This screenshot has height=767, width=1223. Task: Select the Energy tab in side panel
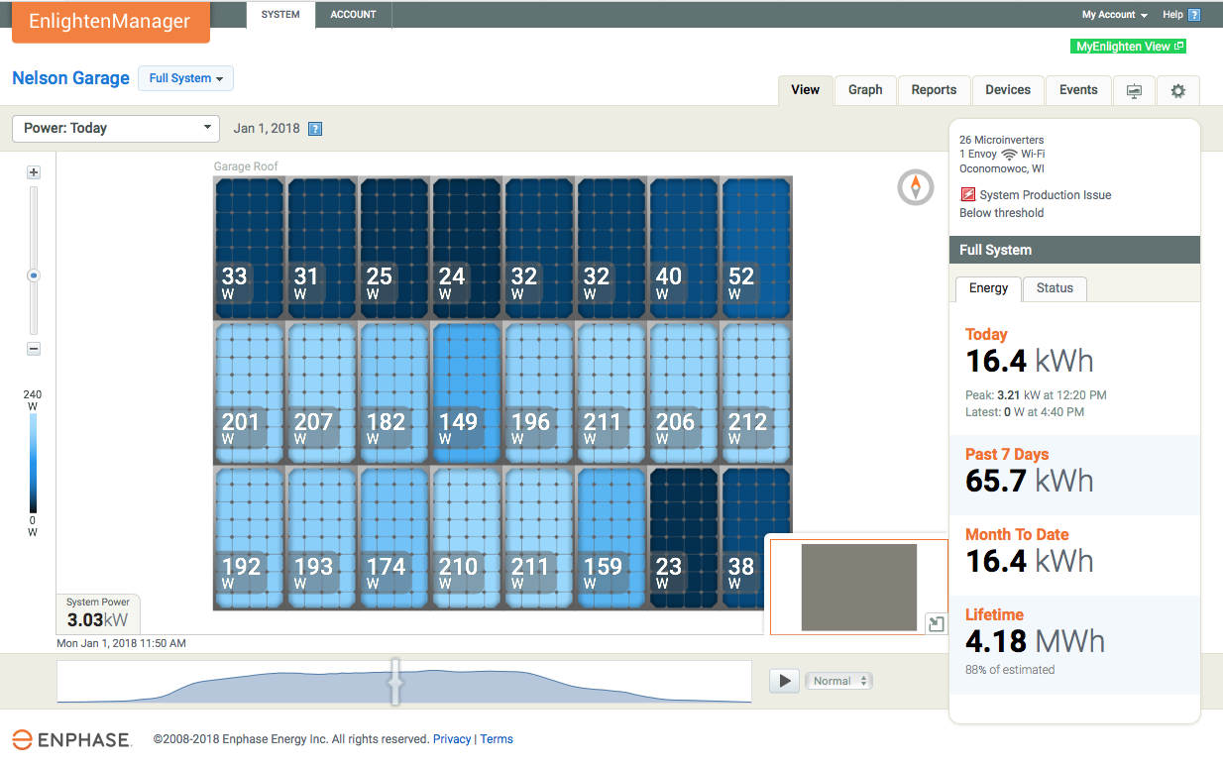tap(988, 288)
